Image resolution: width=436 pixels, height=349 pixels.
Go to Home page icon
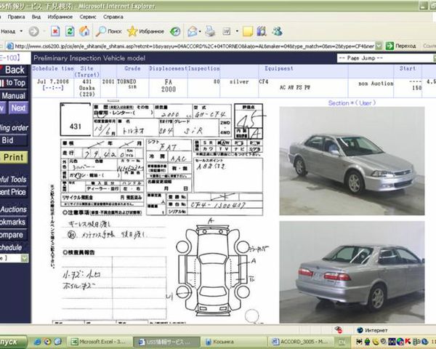pos(84,31)
